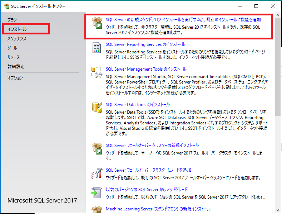Click the upgrade from previous version arrow icon
The height and width of the screenshot is (214, 282).
click(x=97, y=193)
